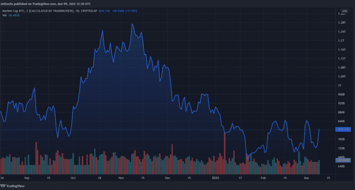
Task: Click the +68.946B (+9.38%) change value
Action: (124, 11)
